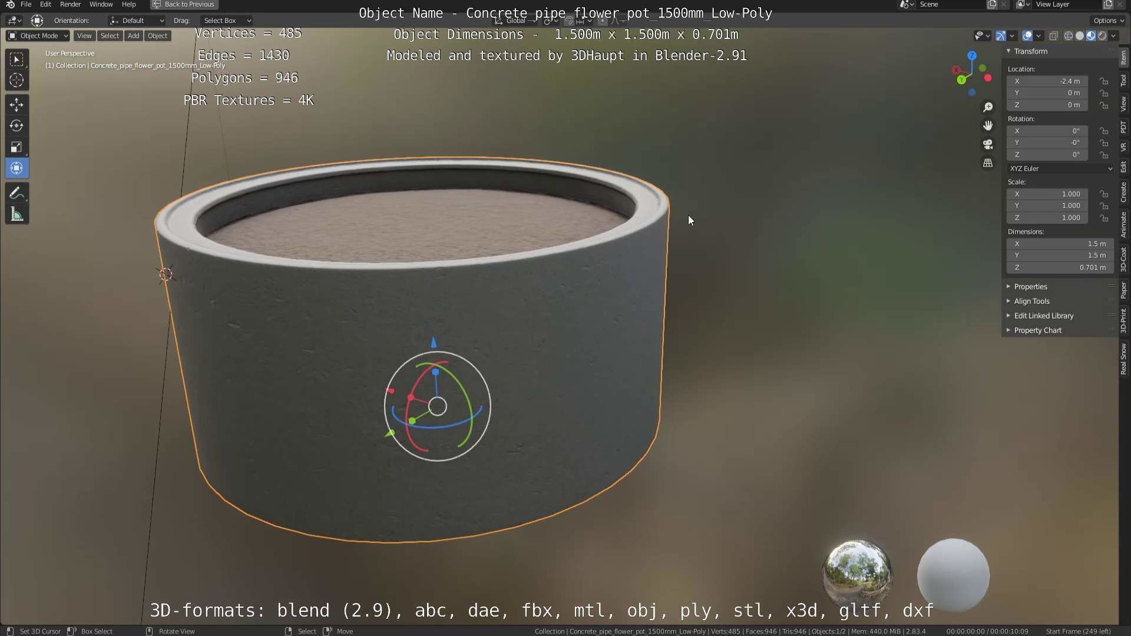1131x636 pixels.
Task: Toggle lock on Scale Y
Action: (x=1104, y=206)
